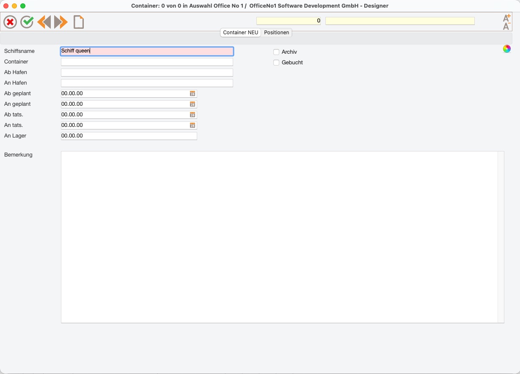Screen dimensions: 520x374
Task: Click the An Lager date field
Action: (x=129, y=136)
